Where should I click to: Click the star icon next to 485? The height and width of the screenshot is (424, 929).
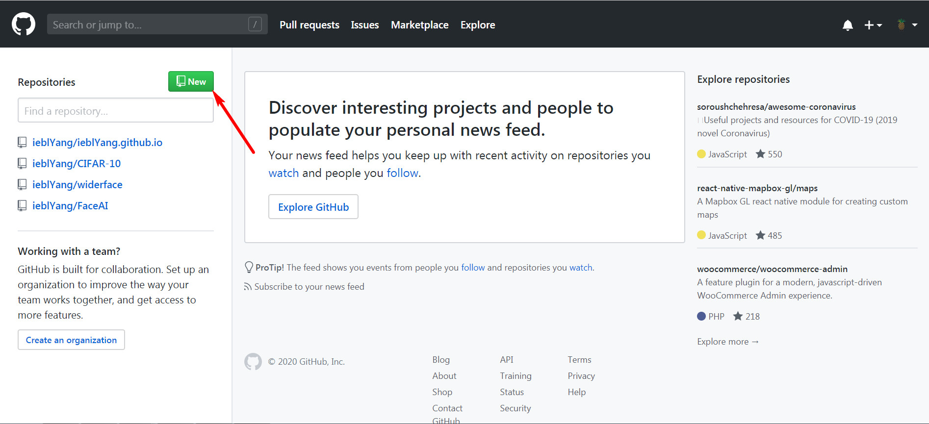coord(760,235)
